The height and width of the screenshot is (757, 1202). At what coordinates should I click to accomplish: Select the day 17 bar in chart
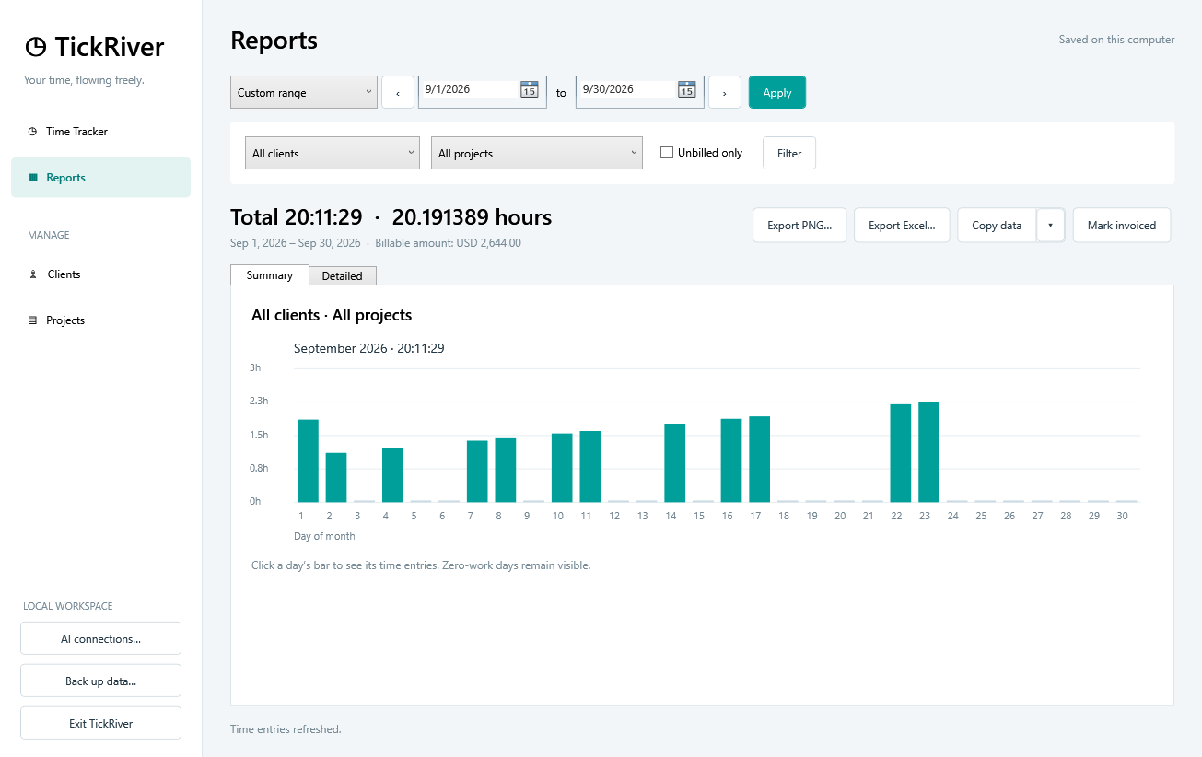pos(760,459)
